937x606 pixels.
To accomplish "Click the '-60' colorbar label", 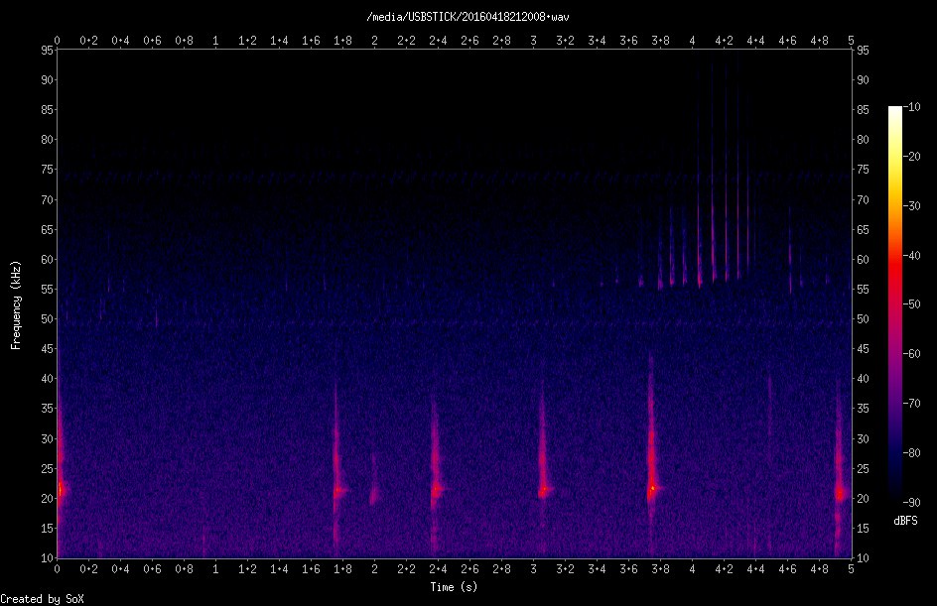I will (911, 353).
